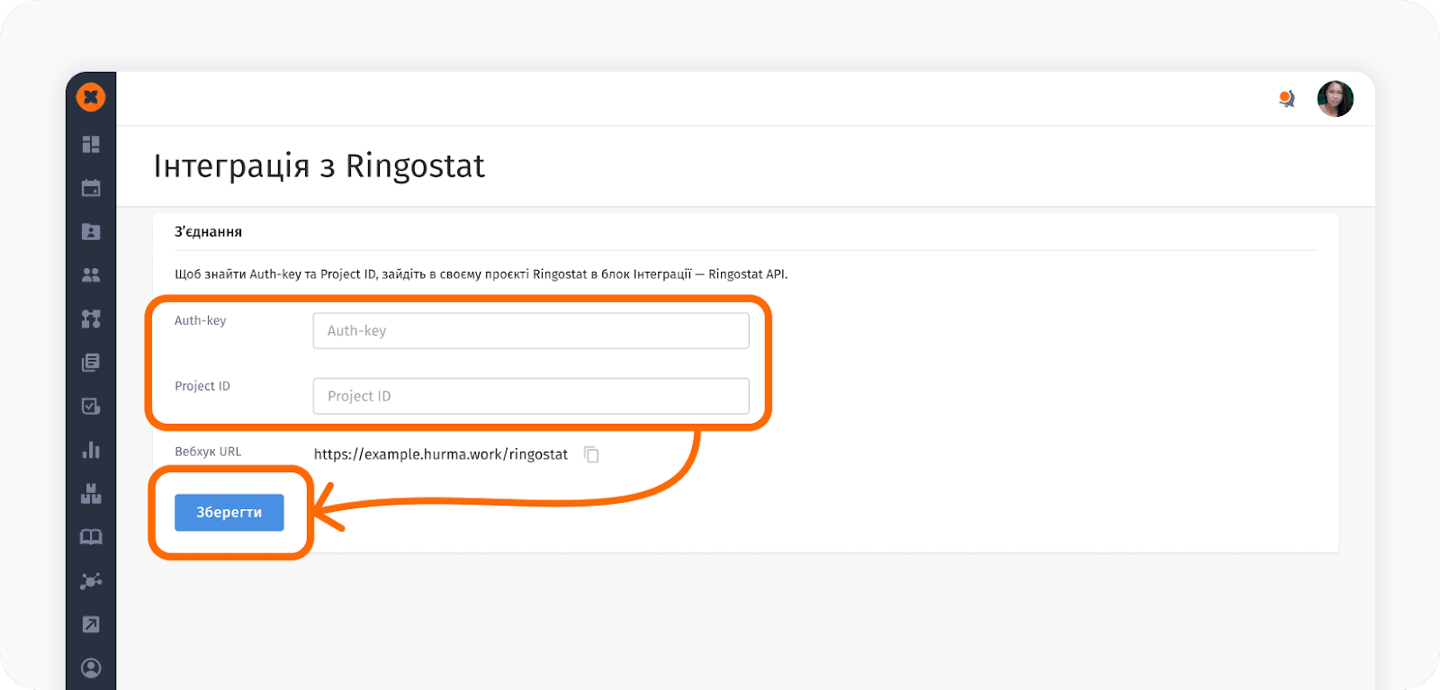Open the checkbox tasks icon in sidebar
This screenshot has height=690, width=1440.
tap(91, 406)
